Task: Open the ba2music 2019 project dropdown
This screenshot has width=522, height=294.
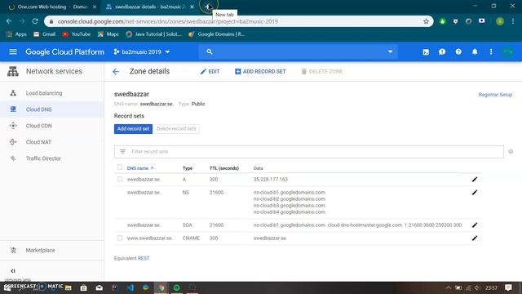Action: click(142, 52)
